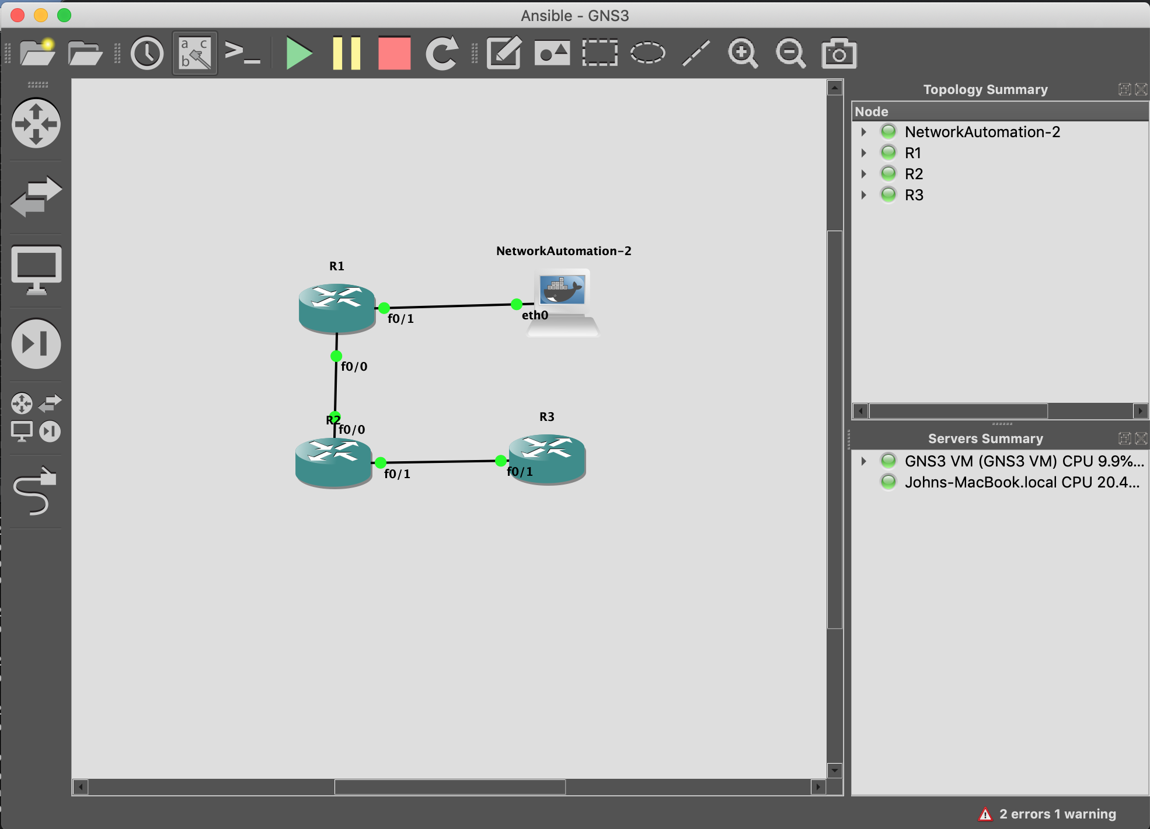Select R3 row in Topology Summary
The width and height of the screenshot is (1150, 829).
pyautogui.click(x=1001, y=195)
